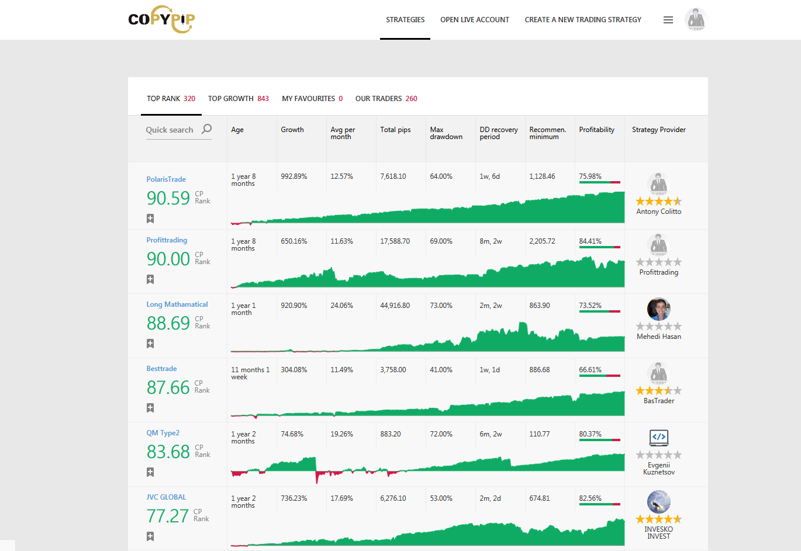The image size is (801, 551).
Task: Open the Profittrading strategy link
Action: [x=167, y=240]
